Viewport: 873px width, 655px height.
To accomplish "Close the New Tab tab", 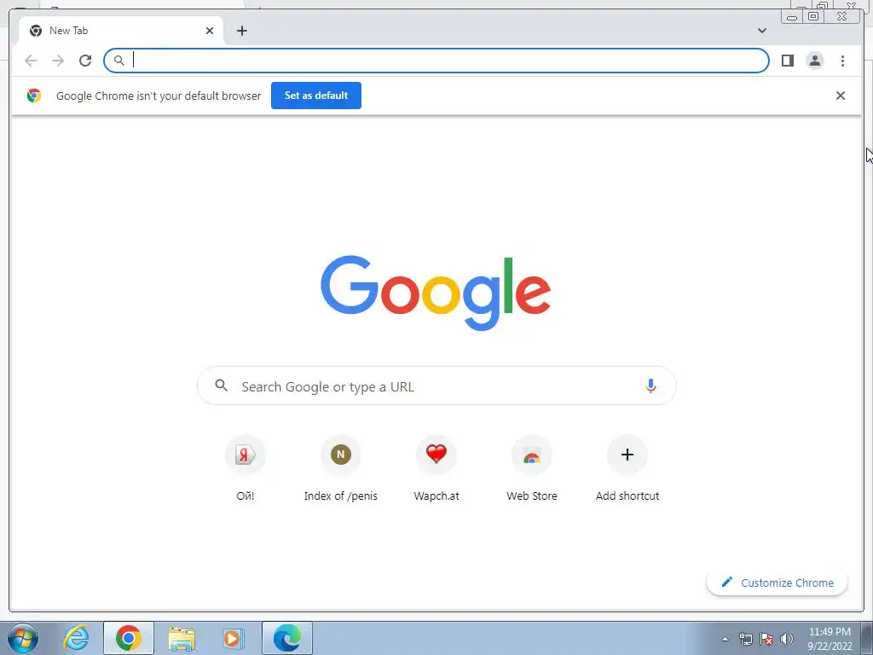I will pos(210,31).
